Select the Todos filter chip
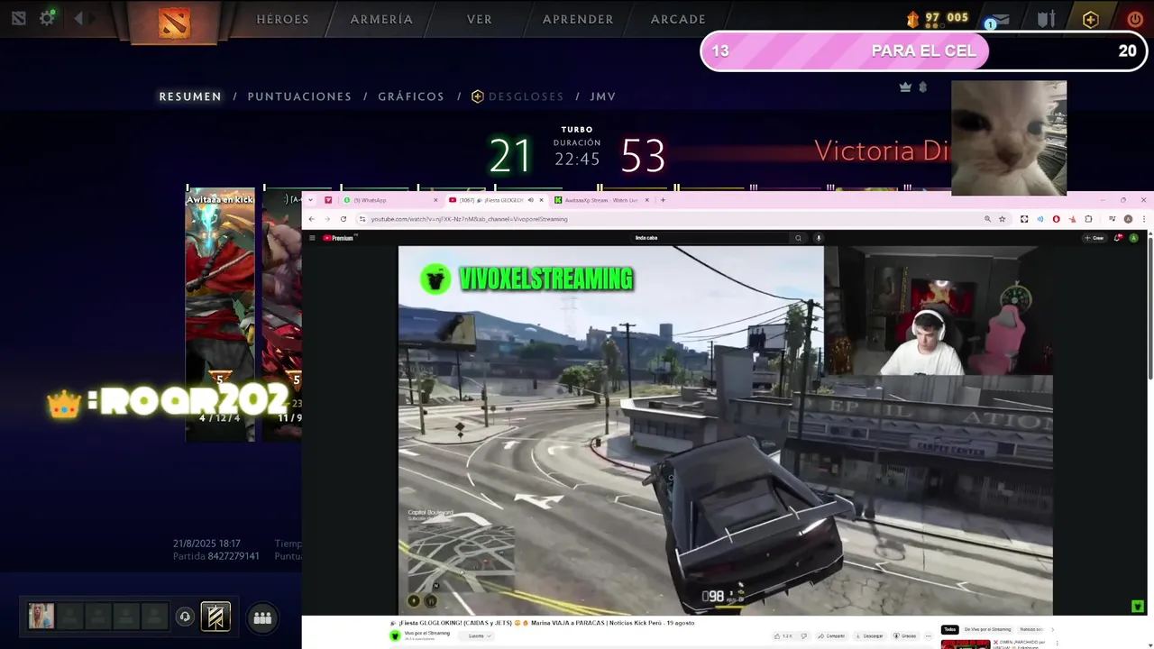Screen dimensions: 1154x649 point(950,629)
